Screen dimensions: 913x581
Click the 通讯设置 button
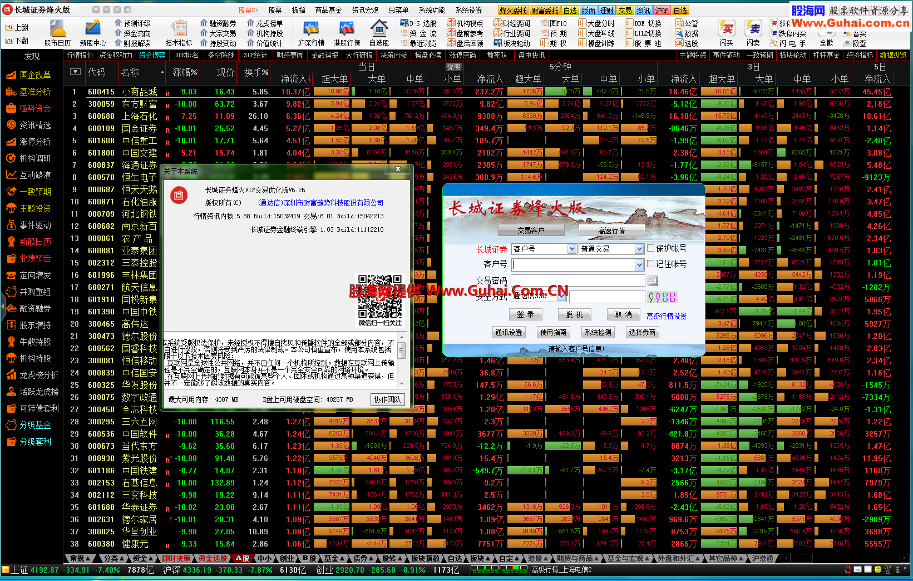coord(509,332)
